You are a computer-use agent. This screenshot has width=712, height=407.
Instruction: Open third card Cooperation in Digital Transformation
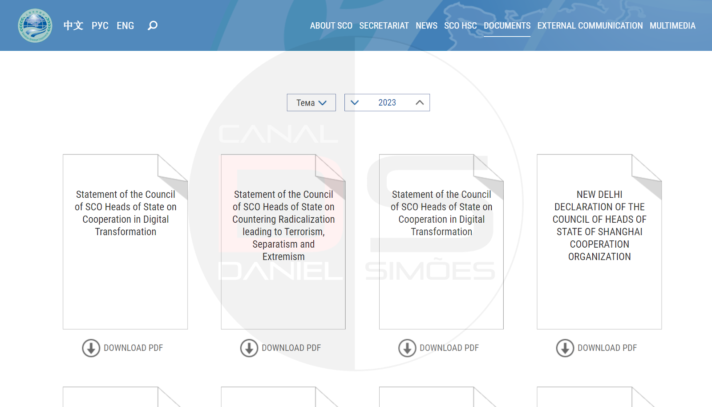tap(441, 242)
